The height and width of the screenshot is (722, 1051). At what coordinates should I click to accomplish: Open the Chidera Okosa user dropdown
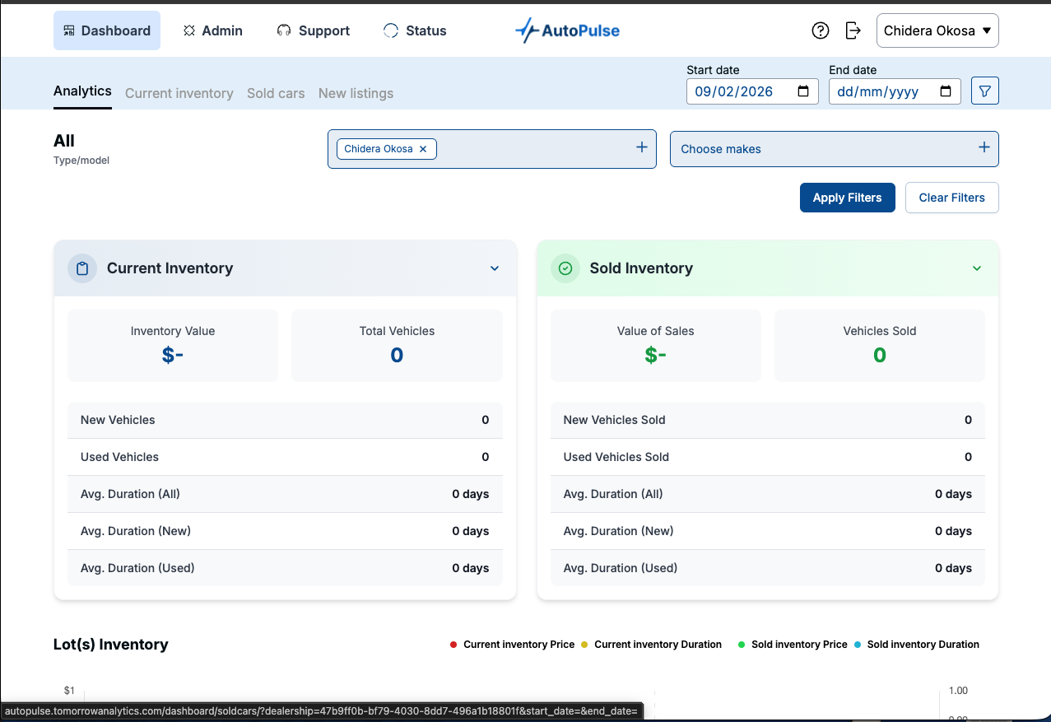(937, 30)
